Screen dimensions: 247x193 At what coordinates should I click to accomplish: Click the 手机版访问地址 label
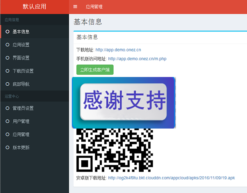[92, 59]
